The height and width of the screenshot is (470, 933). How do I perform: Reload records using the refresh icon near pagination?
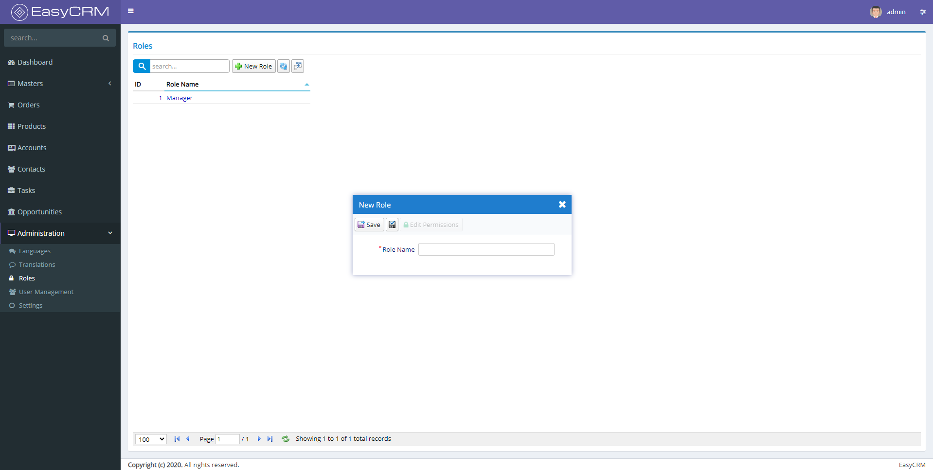coord(286,439)
